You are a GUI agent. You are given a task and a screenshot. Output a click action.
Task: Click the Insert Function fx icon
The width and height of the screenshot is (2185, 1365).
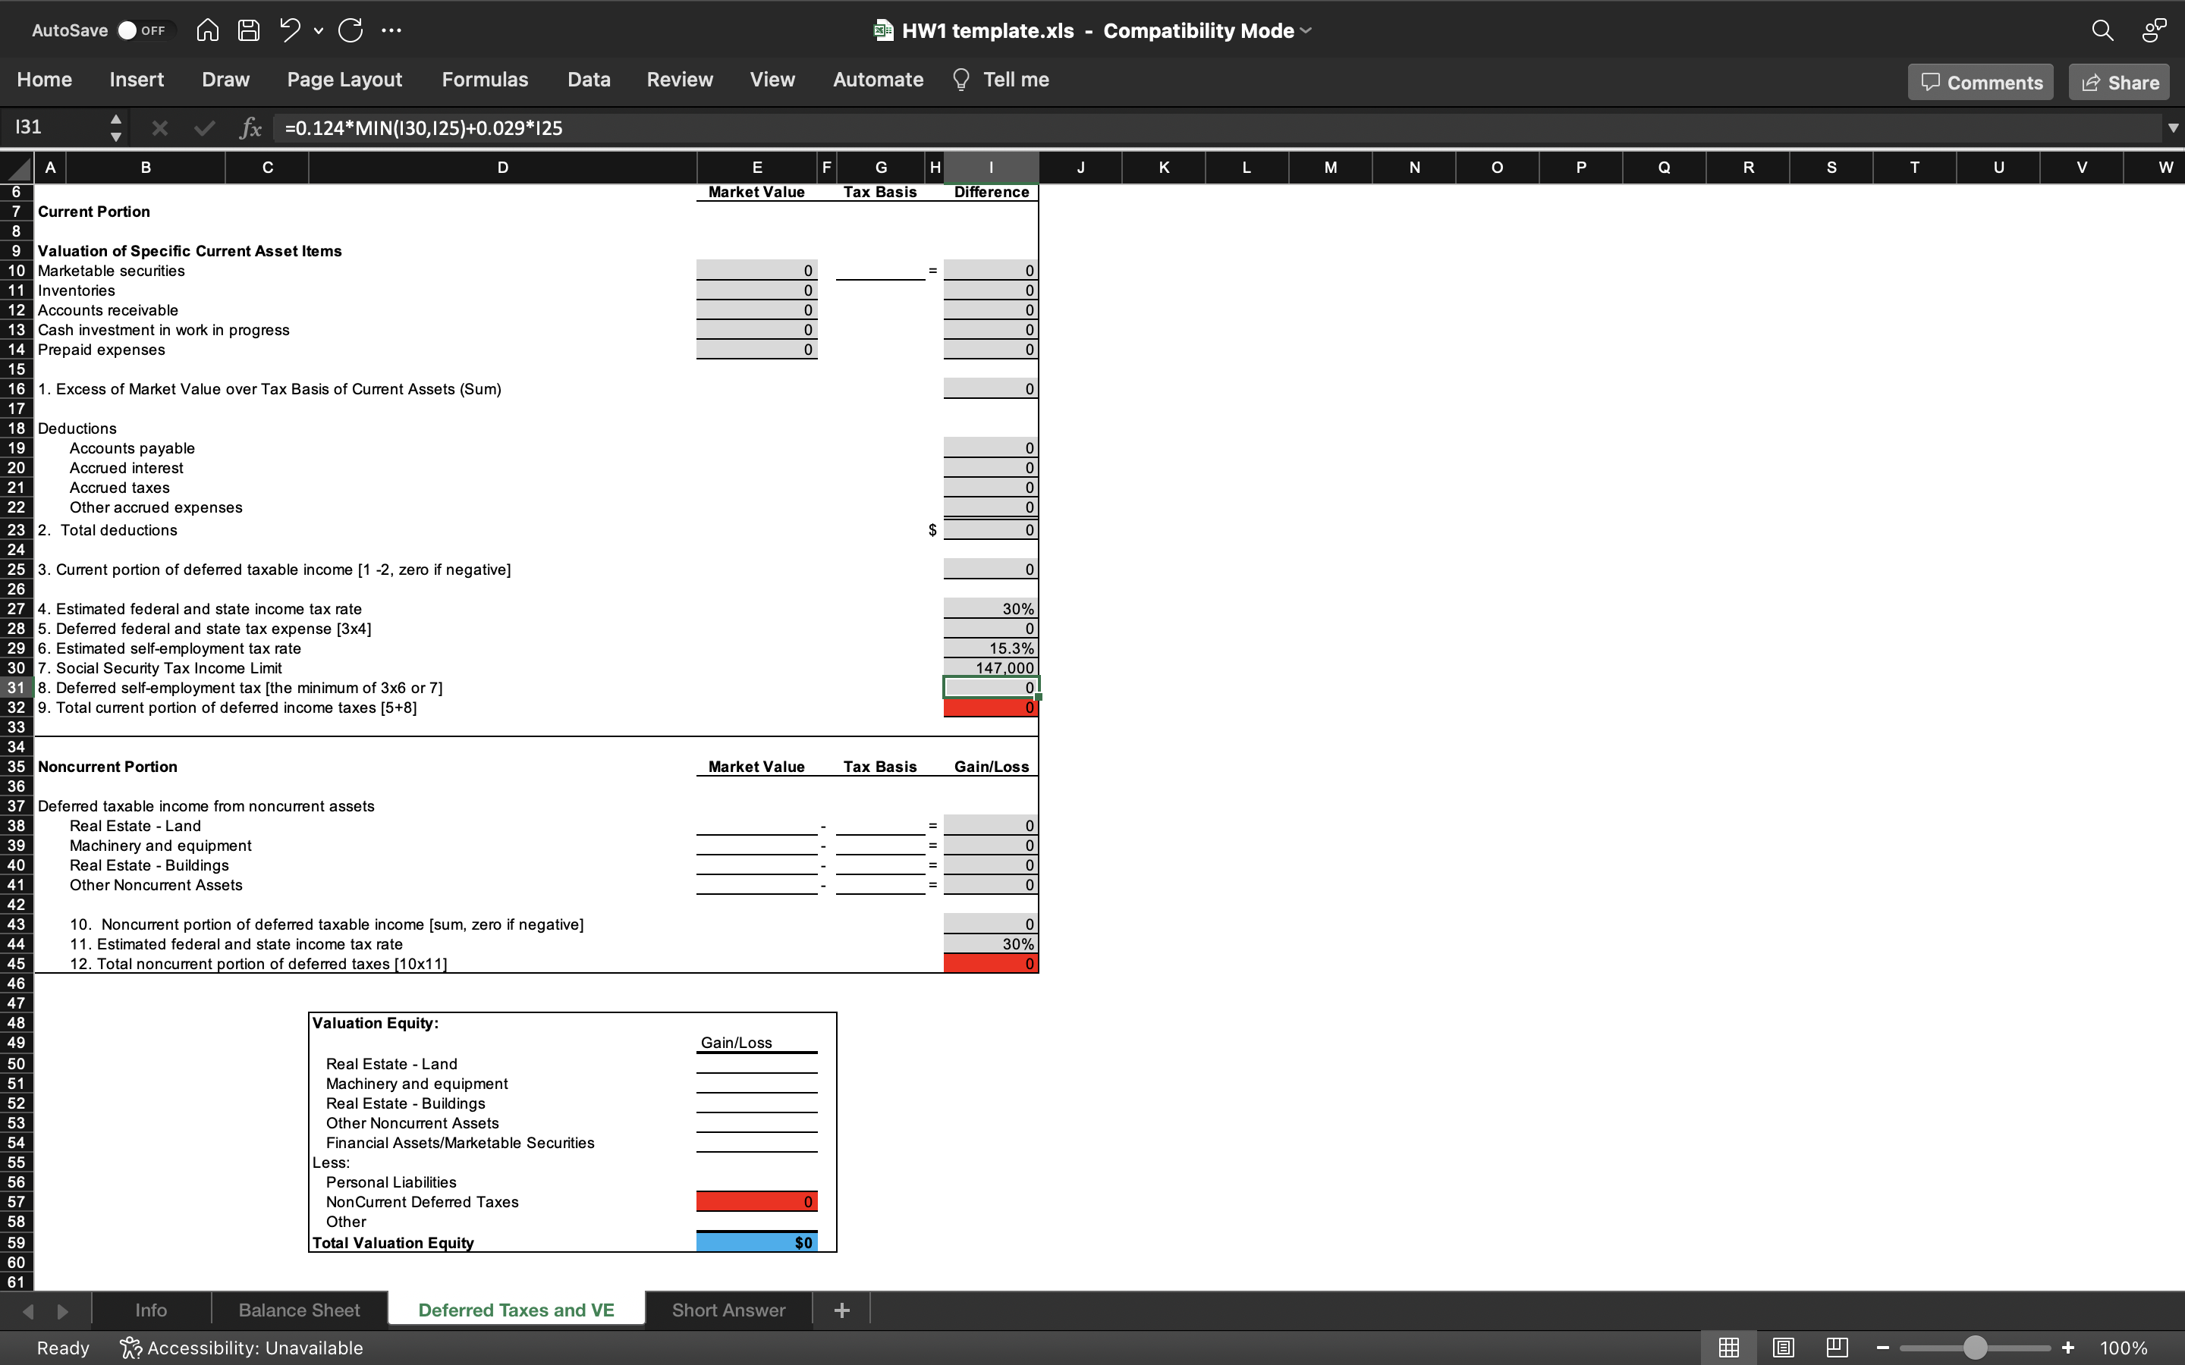(x=250, y=127)
